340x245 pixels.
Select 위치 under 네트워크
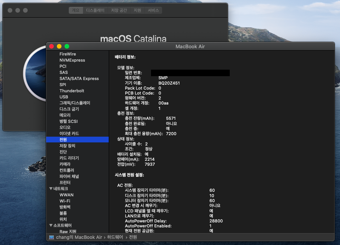tap(63, 219)
